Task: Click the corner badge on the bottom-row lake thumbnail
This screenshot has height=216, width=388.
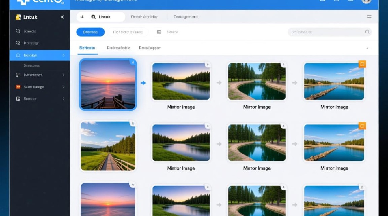Action: 362,187
